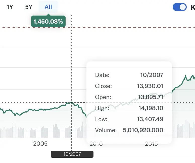Click the 1,450.08% green percentage badge
Viewport: 195px width, 163px height.
[48, 22]
